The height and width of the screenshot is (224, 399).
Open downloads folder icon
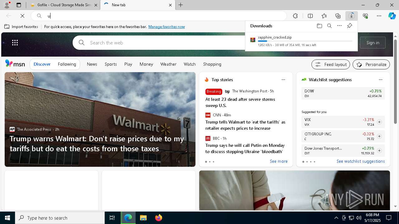click(319, 26)
